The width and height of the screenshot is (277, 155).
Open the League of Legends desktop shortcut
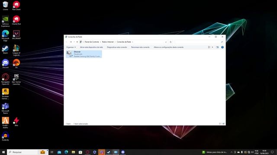click(16, 50)
